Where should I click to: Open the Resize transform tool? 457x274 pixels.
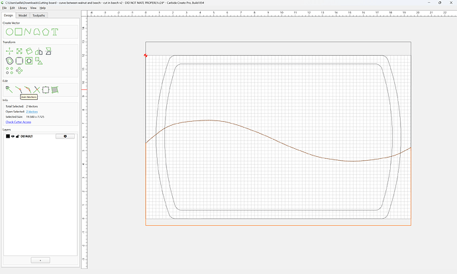coord(19,51)
